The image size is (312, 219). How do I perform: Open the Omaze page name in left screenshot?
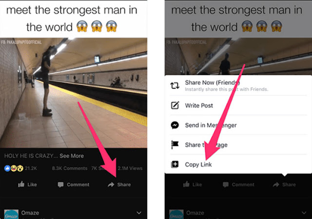click(x=30, y=213)
